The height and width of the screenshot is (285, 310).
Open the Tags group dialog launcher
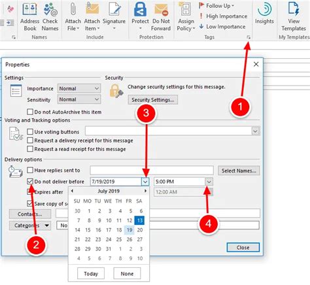(x=249, y=37)
